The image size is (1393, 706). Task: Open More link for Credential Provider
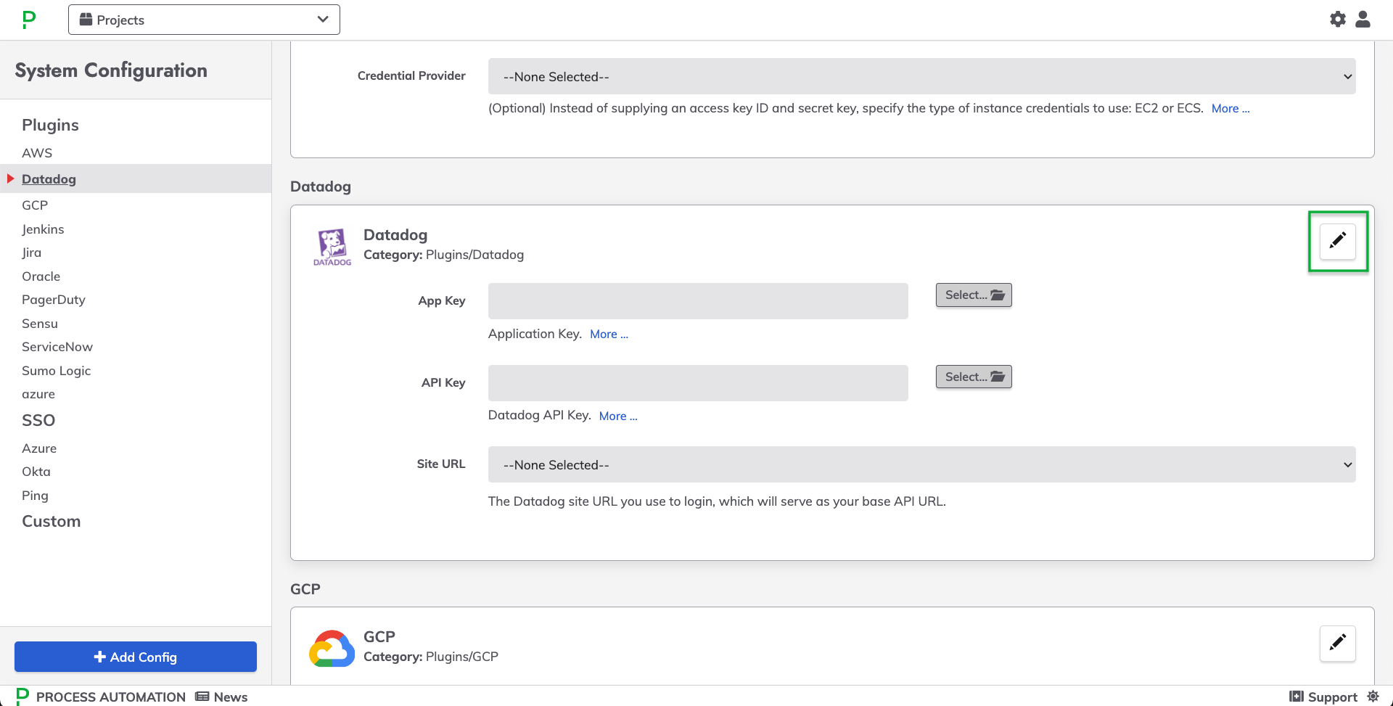coord(1230,108)
